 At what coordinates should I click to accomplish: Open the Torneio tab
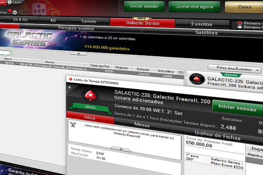[89, 21]
